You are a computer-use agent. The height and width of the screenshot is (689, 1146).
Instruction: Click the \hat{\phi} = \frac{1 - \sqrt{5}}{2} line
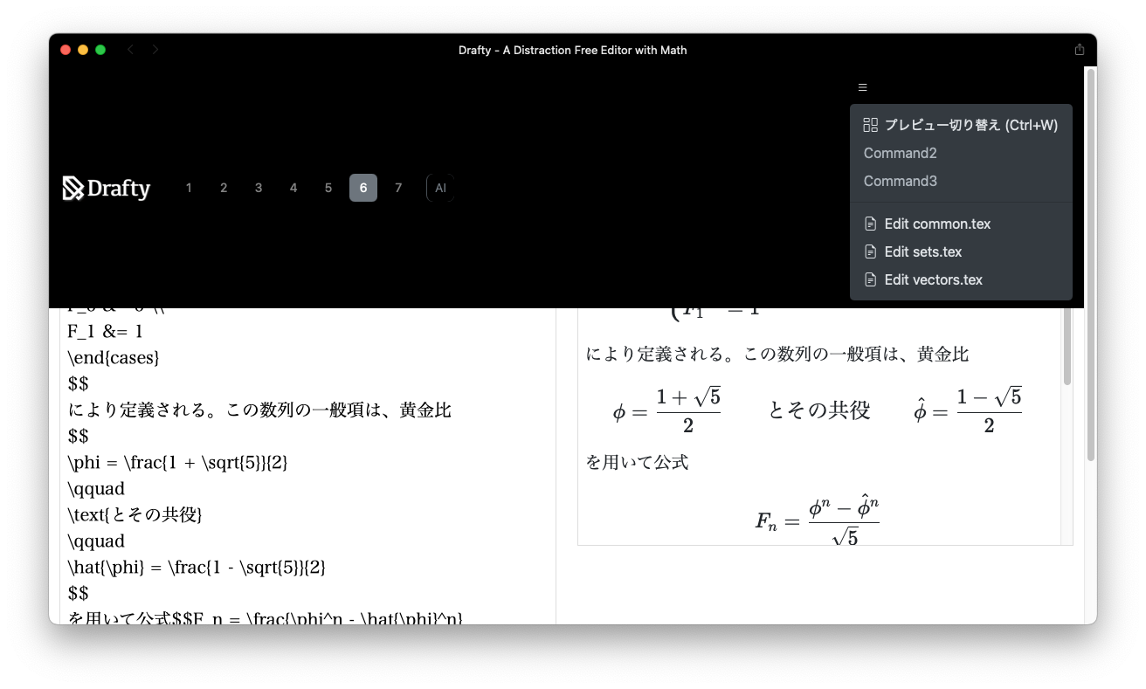[197, 567]
